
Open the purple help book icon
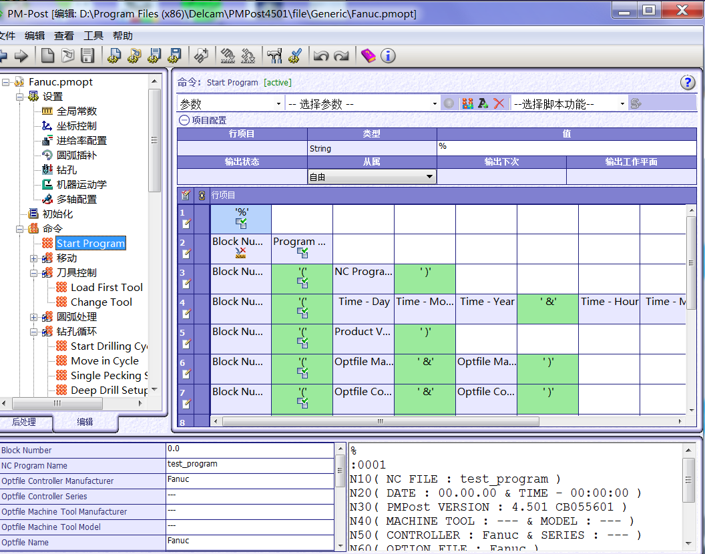point(369,56)
